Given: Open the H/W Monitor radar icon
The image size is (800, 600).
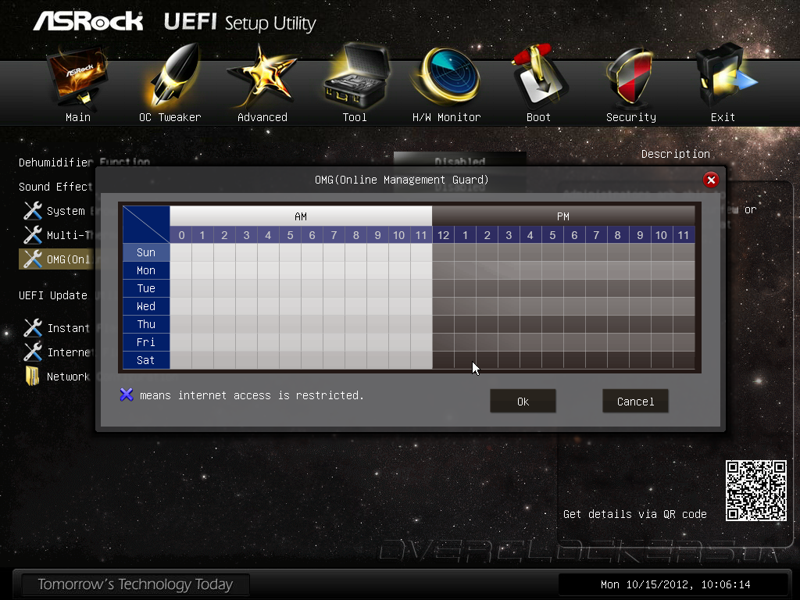Looking at the screenshot, I should [447, 76].
